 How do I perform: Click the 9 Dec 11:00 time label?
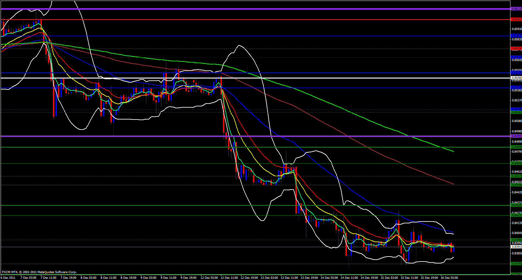point(168,278)
